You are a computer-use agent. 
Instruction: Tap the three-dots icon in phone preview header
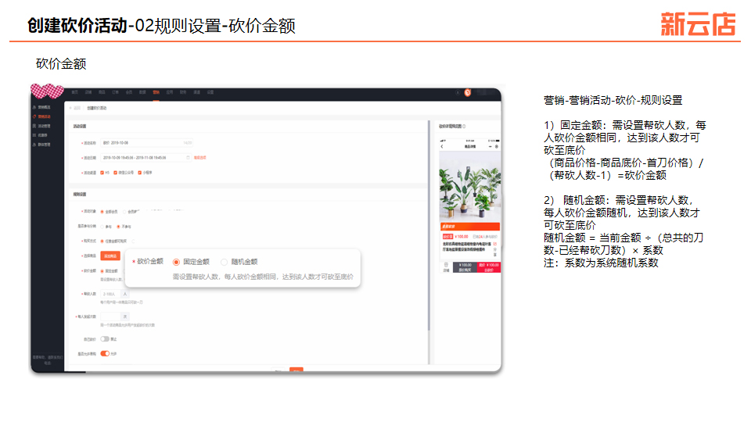coord(491,146)
